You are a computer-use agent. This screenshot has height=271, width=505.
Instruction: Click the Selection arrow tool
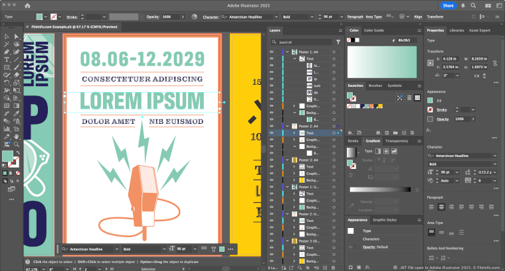pos(7,36)
